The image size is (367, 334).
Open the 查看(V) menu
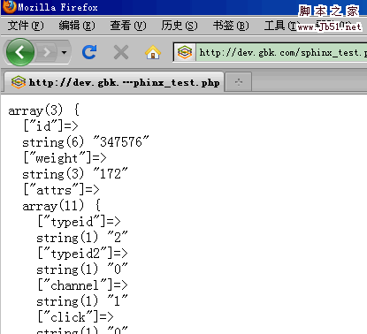pos(128,26)
